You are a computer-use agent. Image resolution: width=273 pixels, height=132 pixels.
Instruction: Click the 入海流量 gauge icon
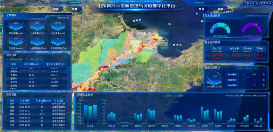pos(37,26)
